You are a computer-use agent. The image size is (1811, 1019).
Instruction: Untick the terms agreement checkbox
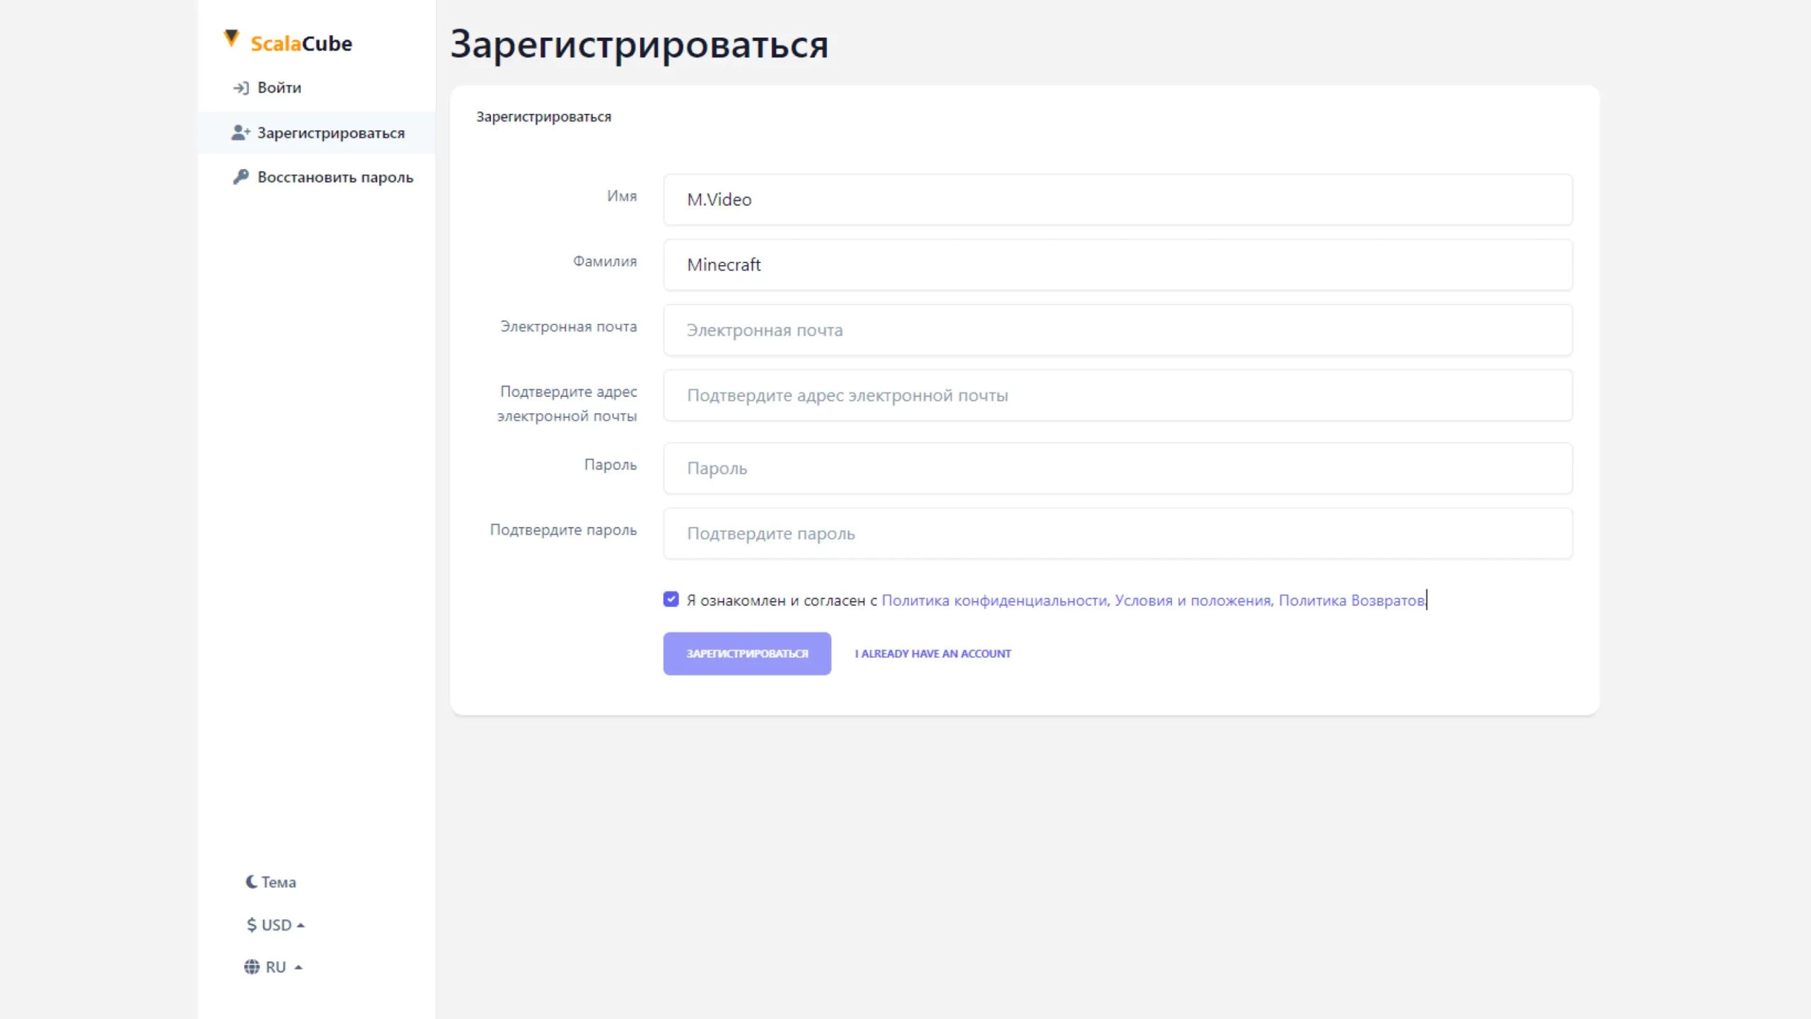point(671,600)
